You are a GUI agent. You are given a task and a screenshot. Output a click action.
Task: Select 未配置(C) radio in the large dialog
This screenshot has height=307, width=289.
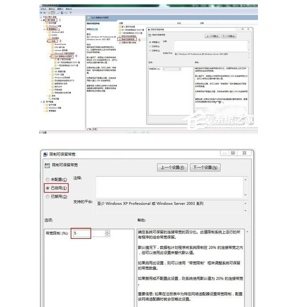pyautogui.click(x=48, y=179)
